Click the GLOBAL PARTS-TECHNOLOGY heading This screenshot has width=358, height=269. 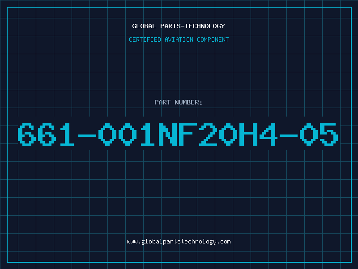pyautogui.click(x=179, y=26)
